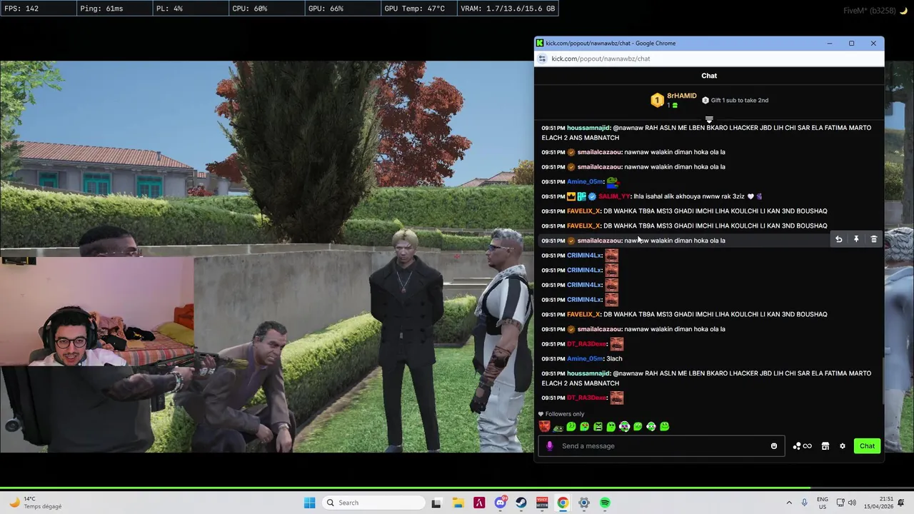Image resolution: width=914 pixels, height=514 pixels.
Task: Switch the ENG US keyboard language
Action: pyautogui.click(x=823, y=503)
